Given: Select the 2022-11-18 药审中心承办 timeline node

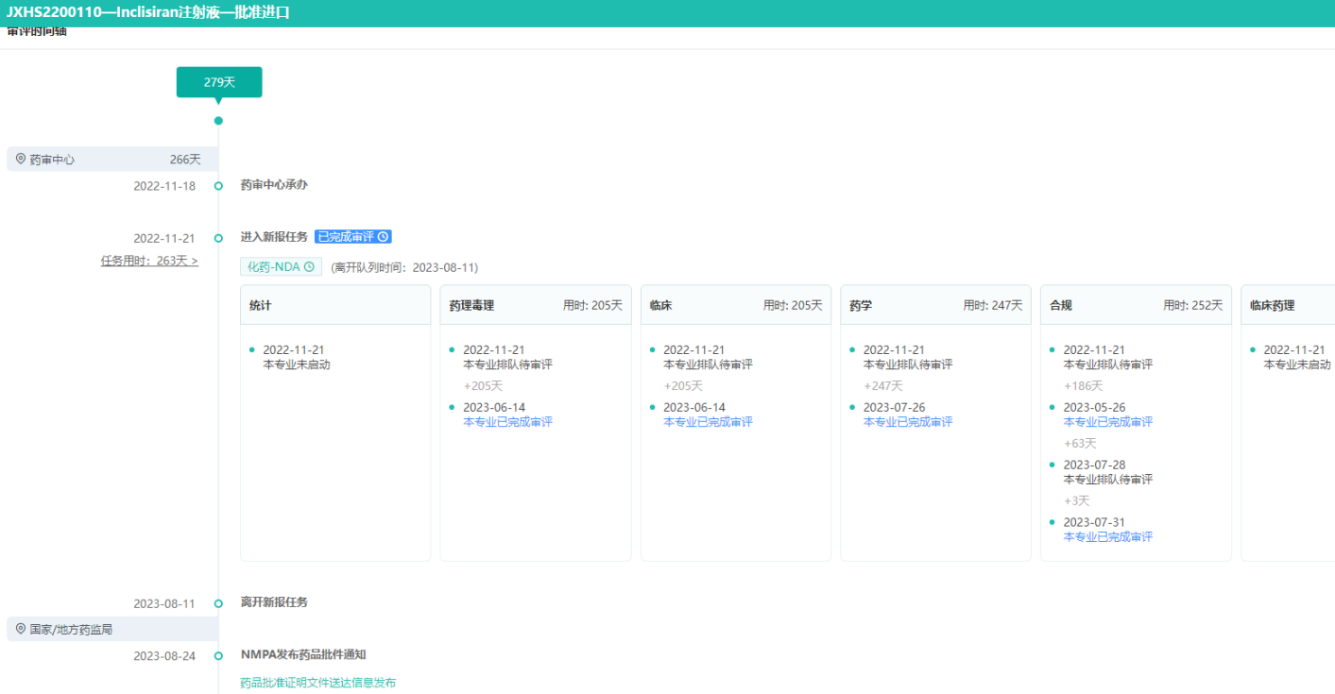Looking at the screenshot, I should point(218,186).
